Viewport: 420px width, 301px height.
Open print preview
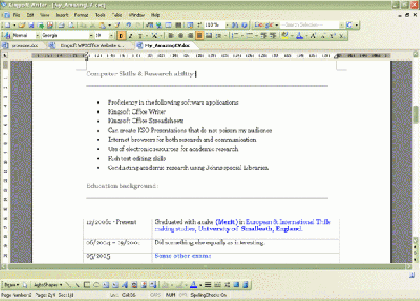(x=71, y=25)
